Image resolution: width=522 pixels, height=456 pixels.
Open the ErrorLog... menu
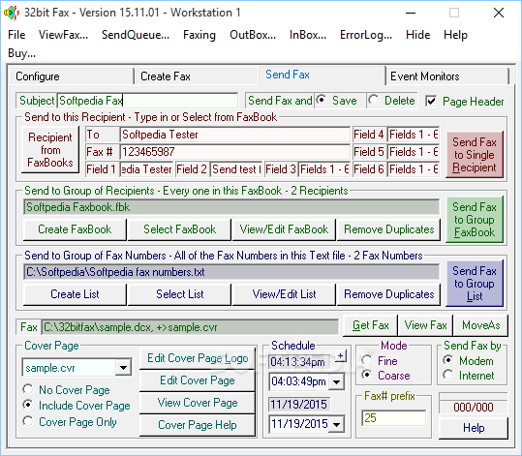pyautogui.click(x=366, y=35)
